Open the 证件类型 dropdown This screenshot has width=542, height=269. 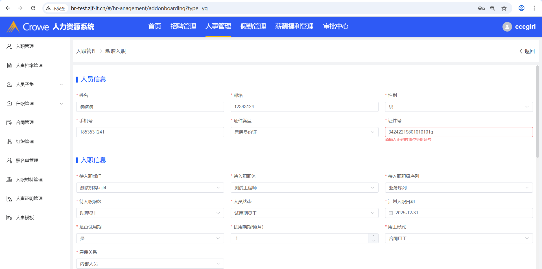[304, 132]
